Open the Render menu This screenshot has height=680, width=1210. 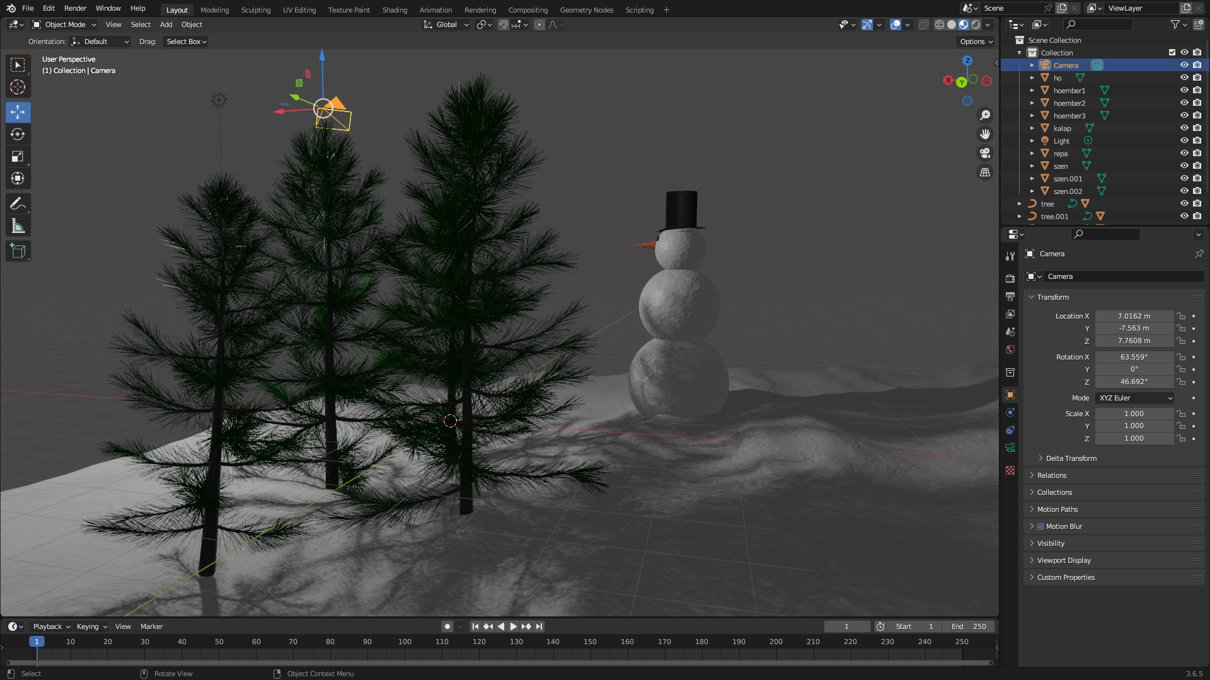[75, 8]
